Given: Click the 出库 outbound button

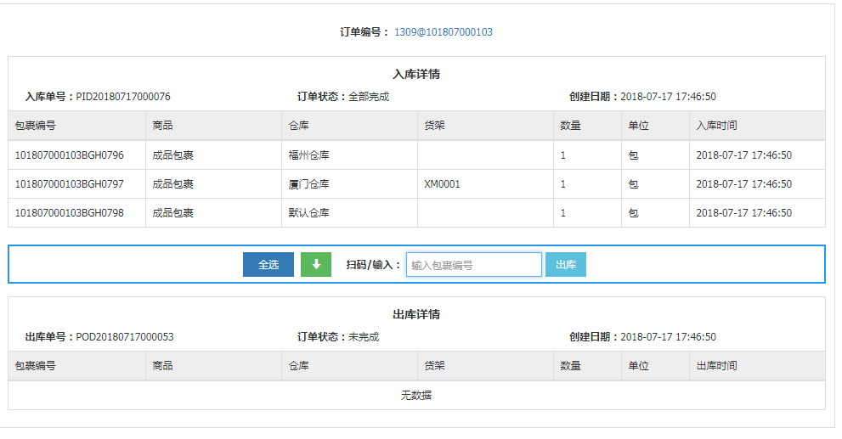Looking at the screenshot, I should pos(566,265).
